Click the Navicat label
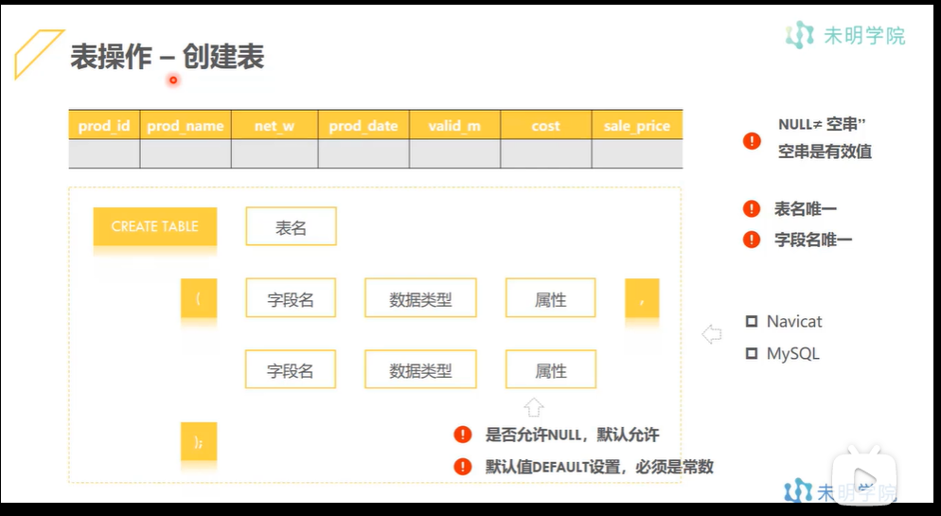 click(794, 322)
